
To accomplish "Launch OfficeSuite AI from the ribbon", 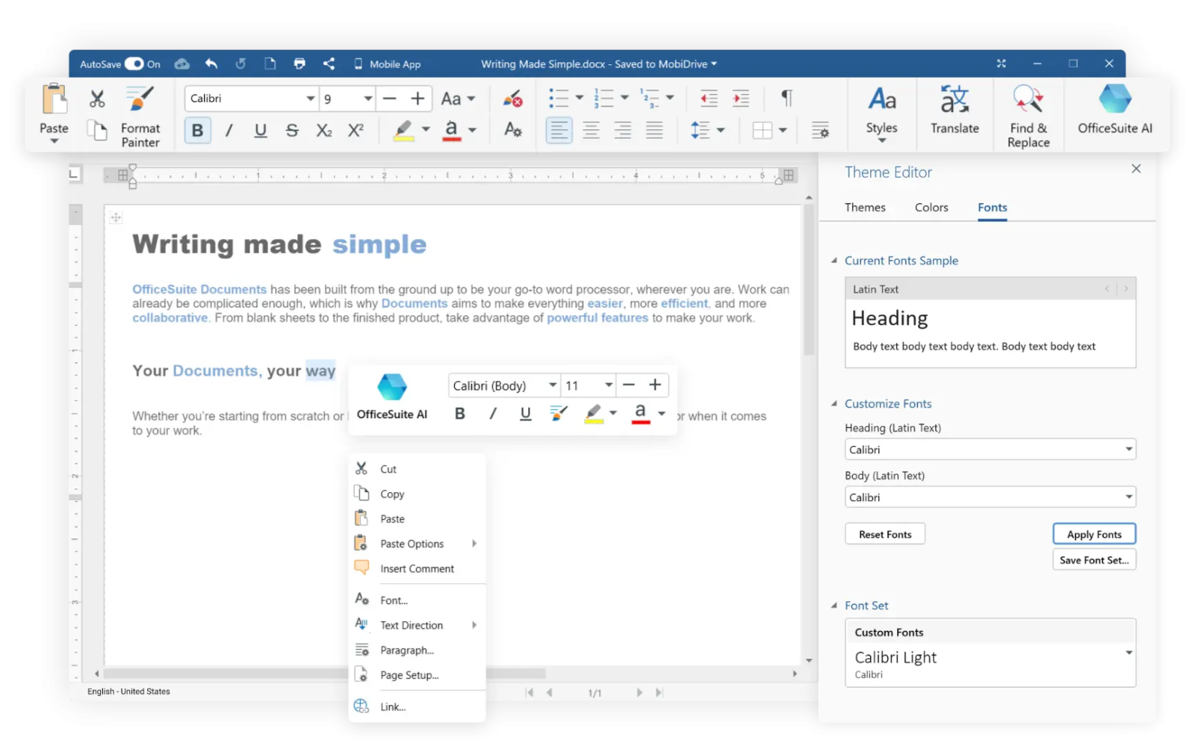I will tap(1114, 110).
